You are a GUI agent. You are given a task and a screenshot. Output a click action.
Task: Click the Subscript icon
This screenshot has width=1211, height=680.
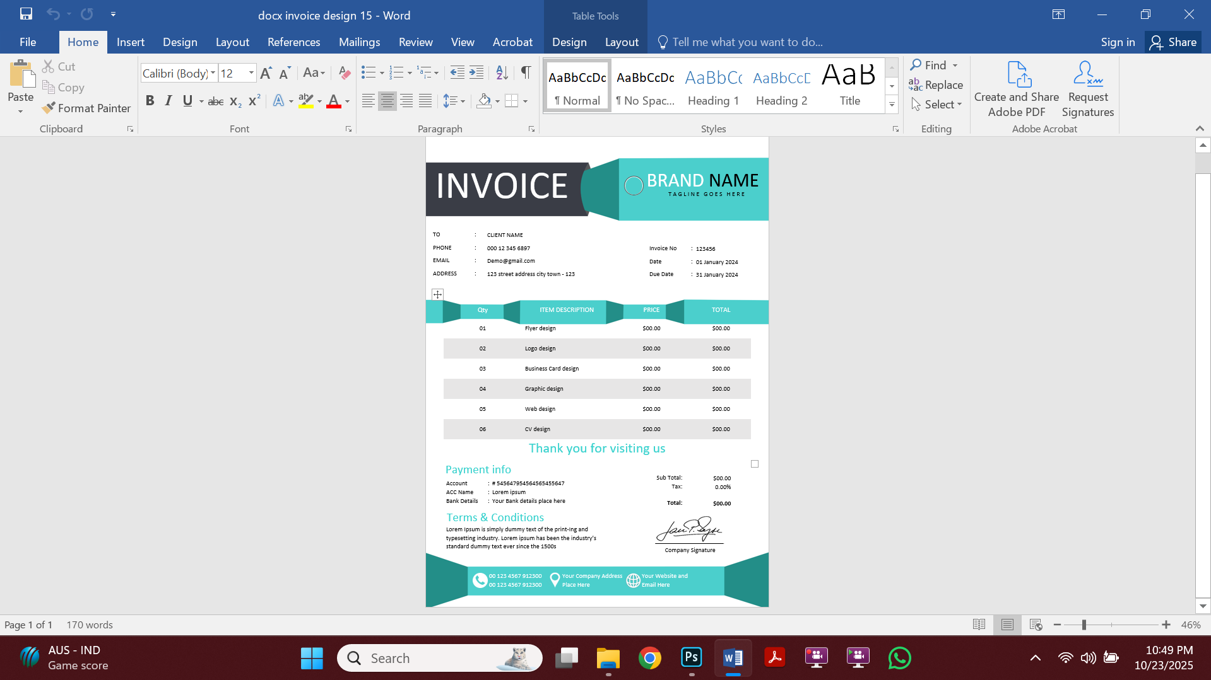pos(234,101)
